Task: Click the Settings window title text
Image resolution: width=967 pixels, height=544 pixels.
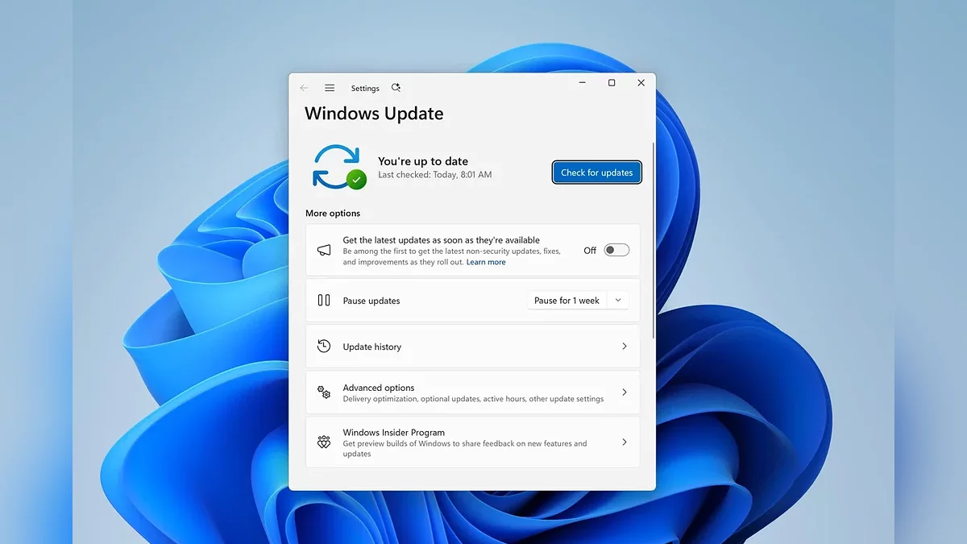Action: (365, 89)
